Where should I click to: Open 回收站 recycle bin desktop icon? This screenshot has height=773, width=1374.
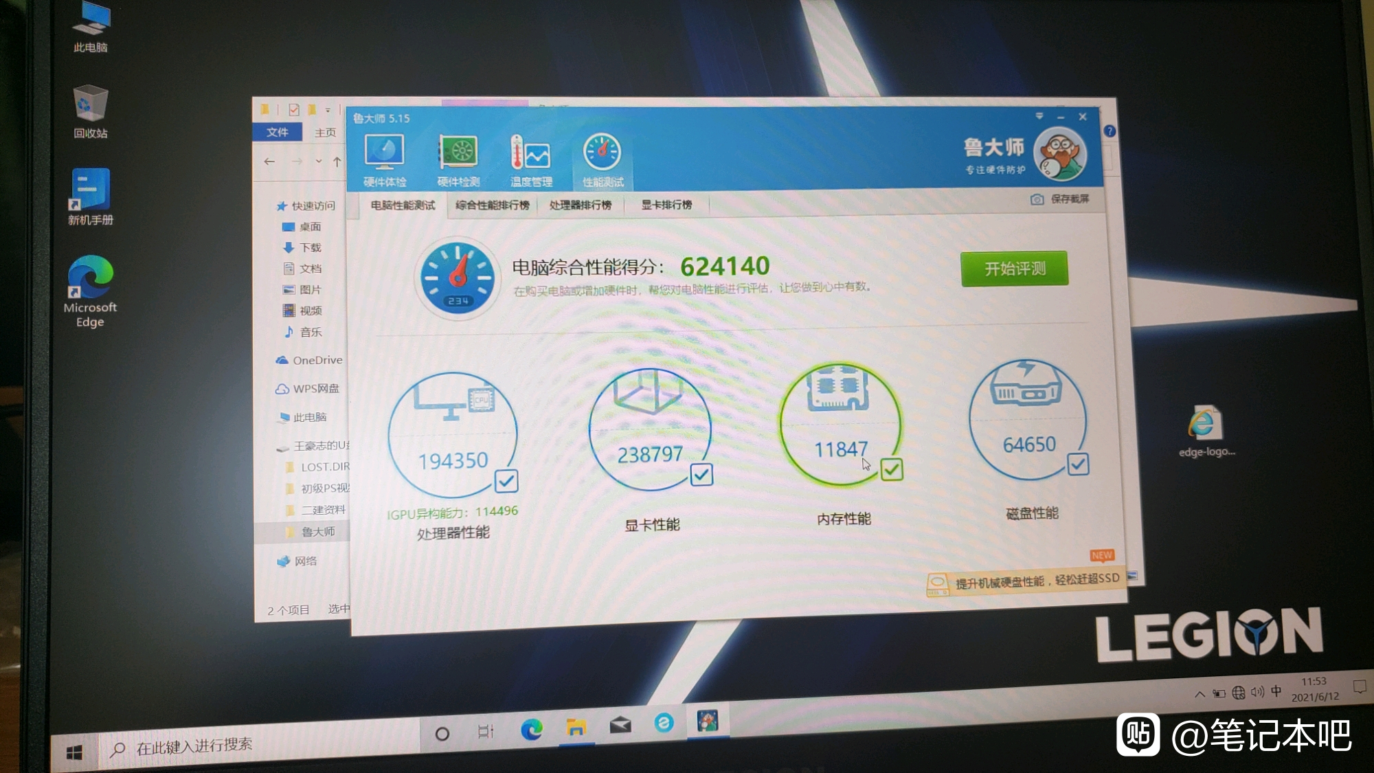click(91, 112)
